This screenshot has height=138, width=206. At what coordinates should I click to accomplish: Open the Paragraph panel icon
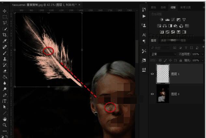[144, 41]
